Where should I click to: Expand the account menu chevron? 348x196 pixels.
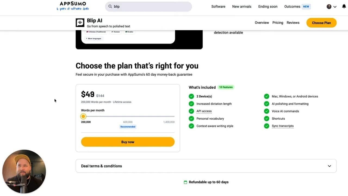(x=335, y=7)
